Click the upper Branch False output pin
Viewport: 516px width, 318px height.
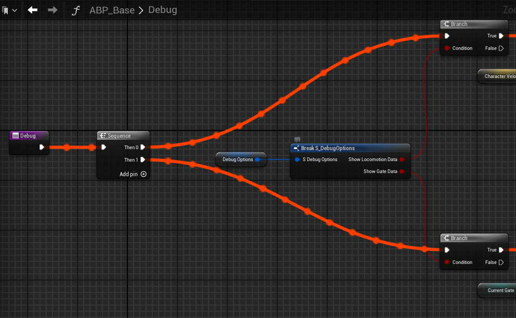[501, 48]
